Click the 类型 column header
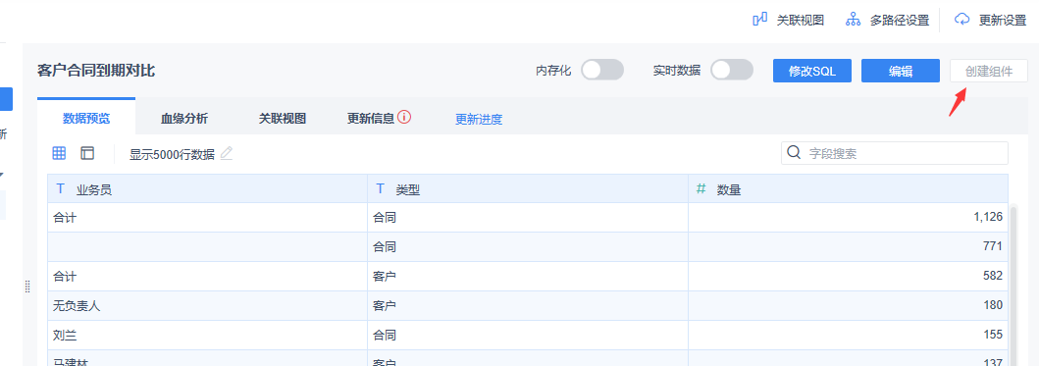Viewport: 1039px width, 366px height. pos(528,189)
